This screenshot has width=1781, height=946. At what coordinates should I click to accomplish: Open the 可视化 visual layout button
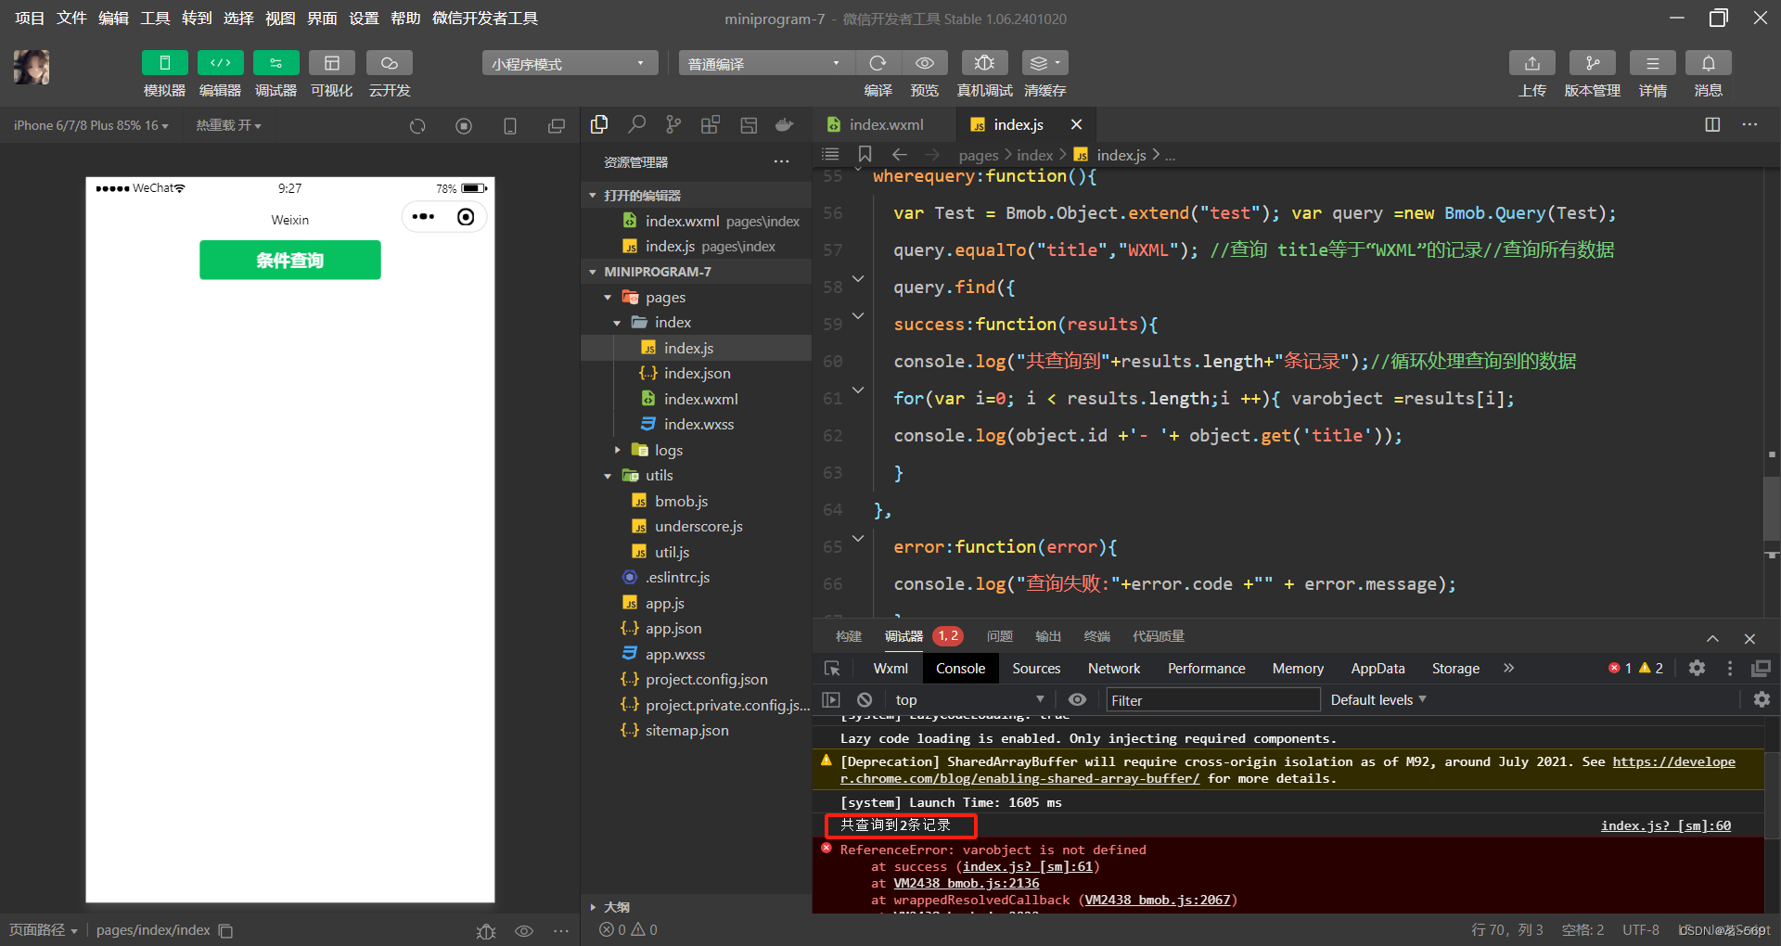coord(331,63)
